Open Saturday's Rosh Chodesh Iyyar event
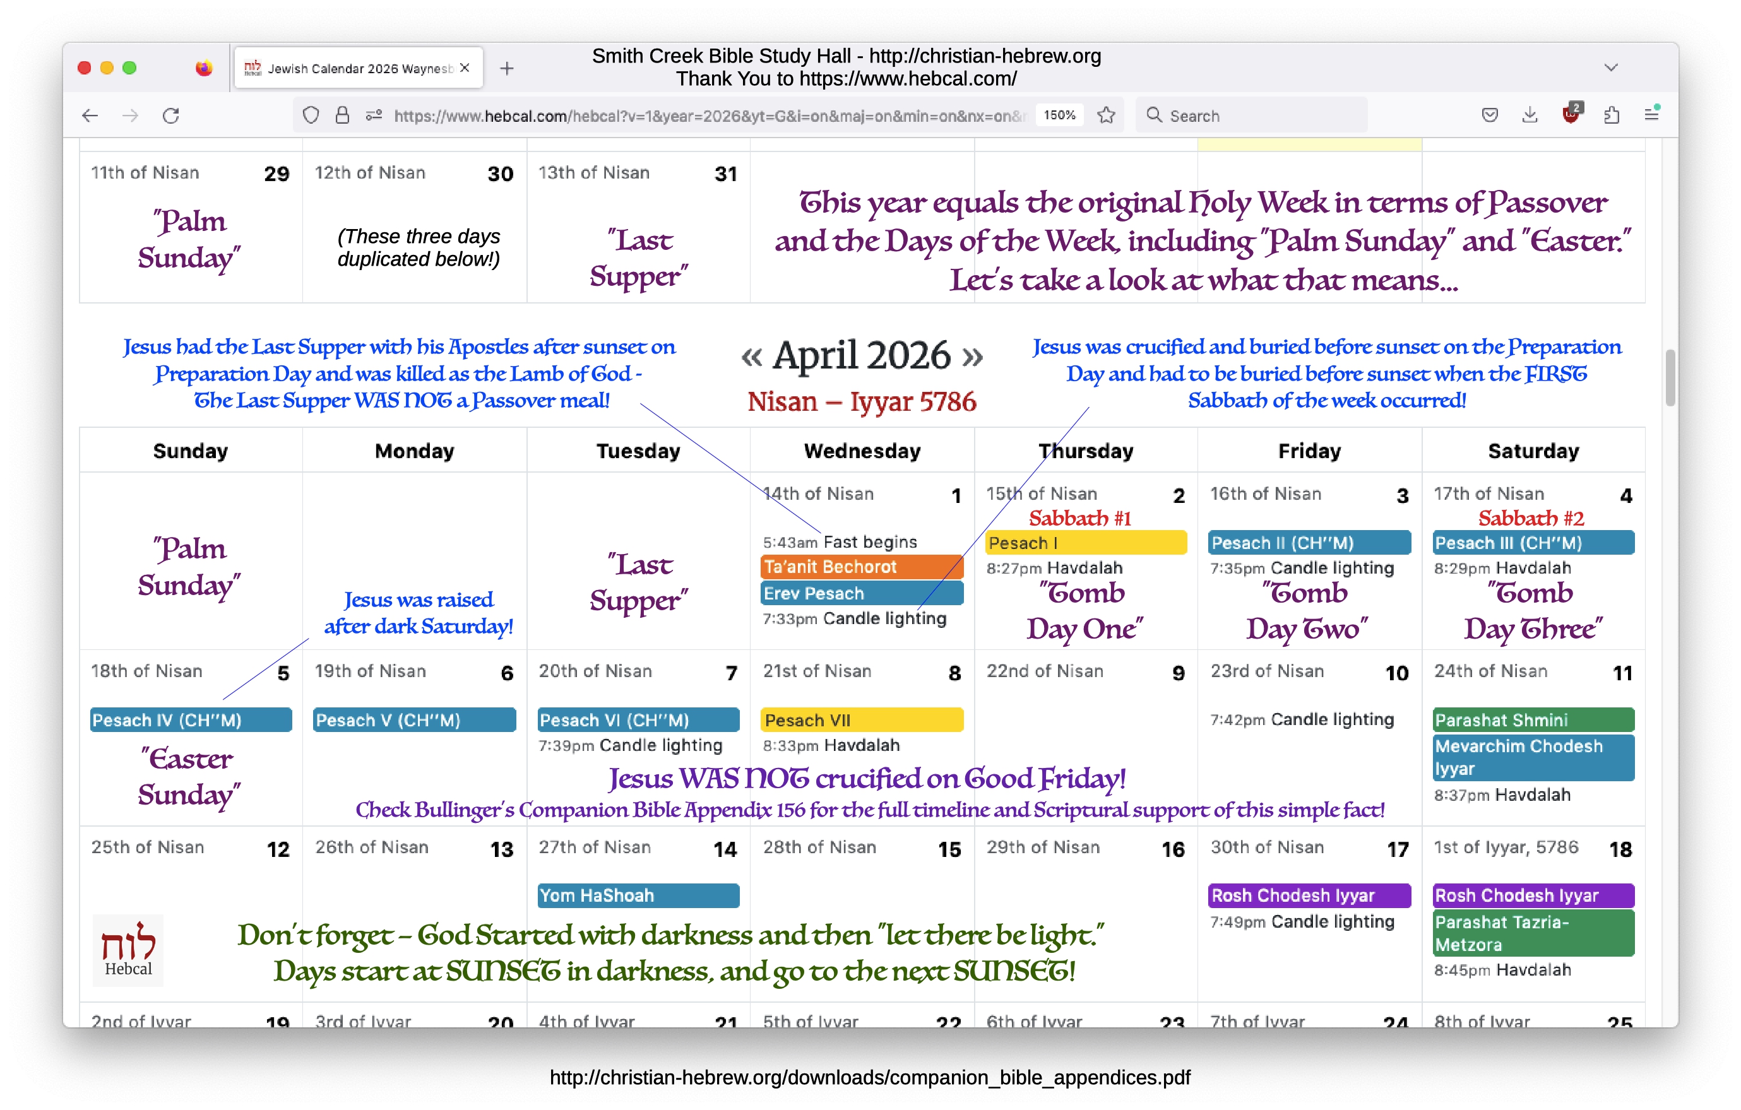Viewport: 1741px width, 1110px height. (x=1533, y=895)
